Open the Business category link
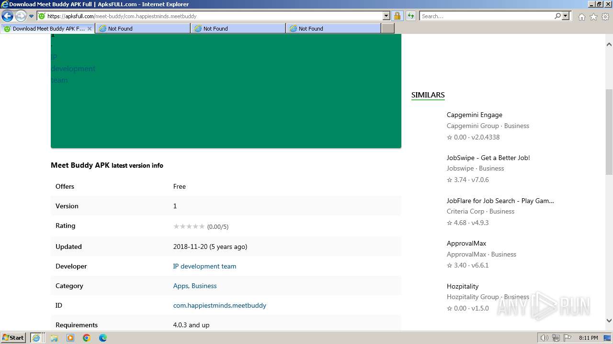The width and height of the screenshot is (613, 344). tap(204, 286)
